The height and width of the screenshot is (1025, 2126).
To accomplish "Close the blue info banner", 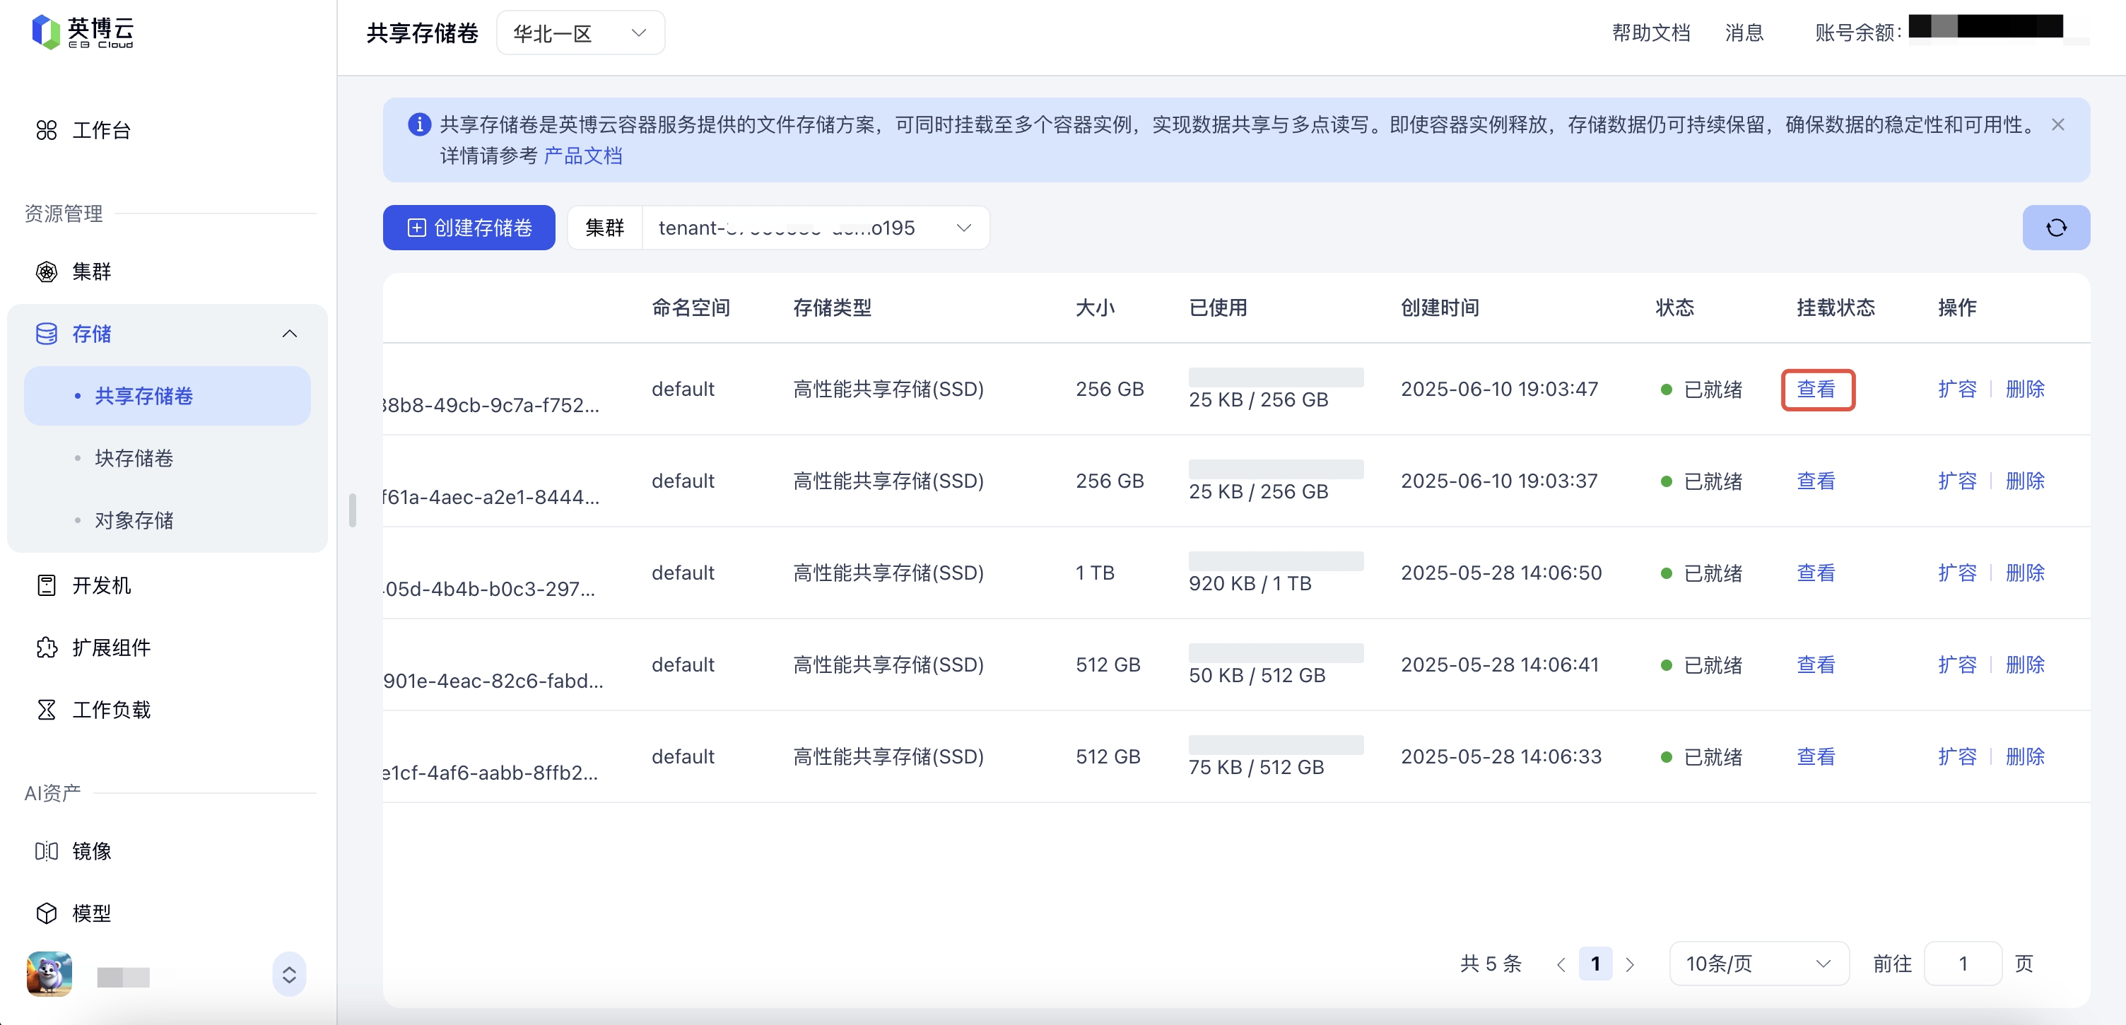I will pos(2057,124).
